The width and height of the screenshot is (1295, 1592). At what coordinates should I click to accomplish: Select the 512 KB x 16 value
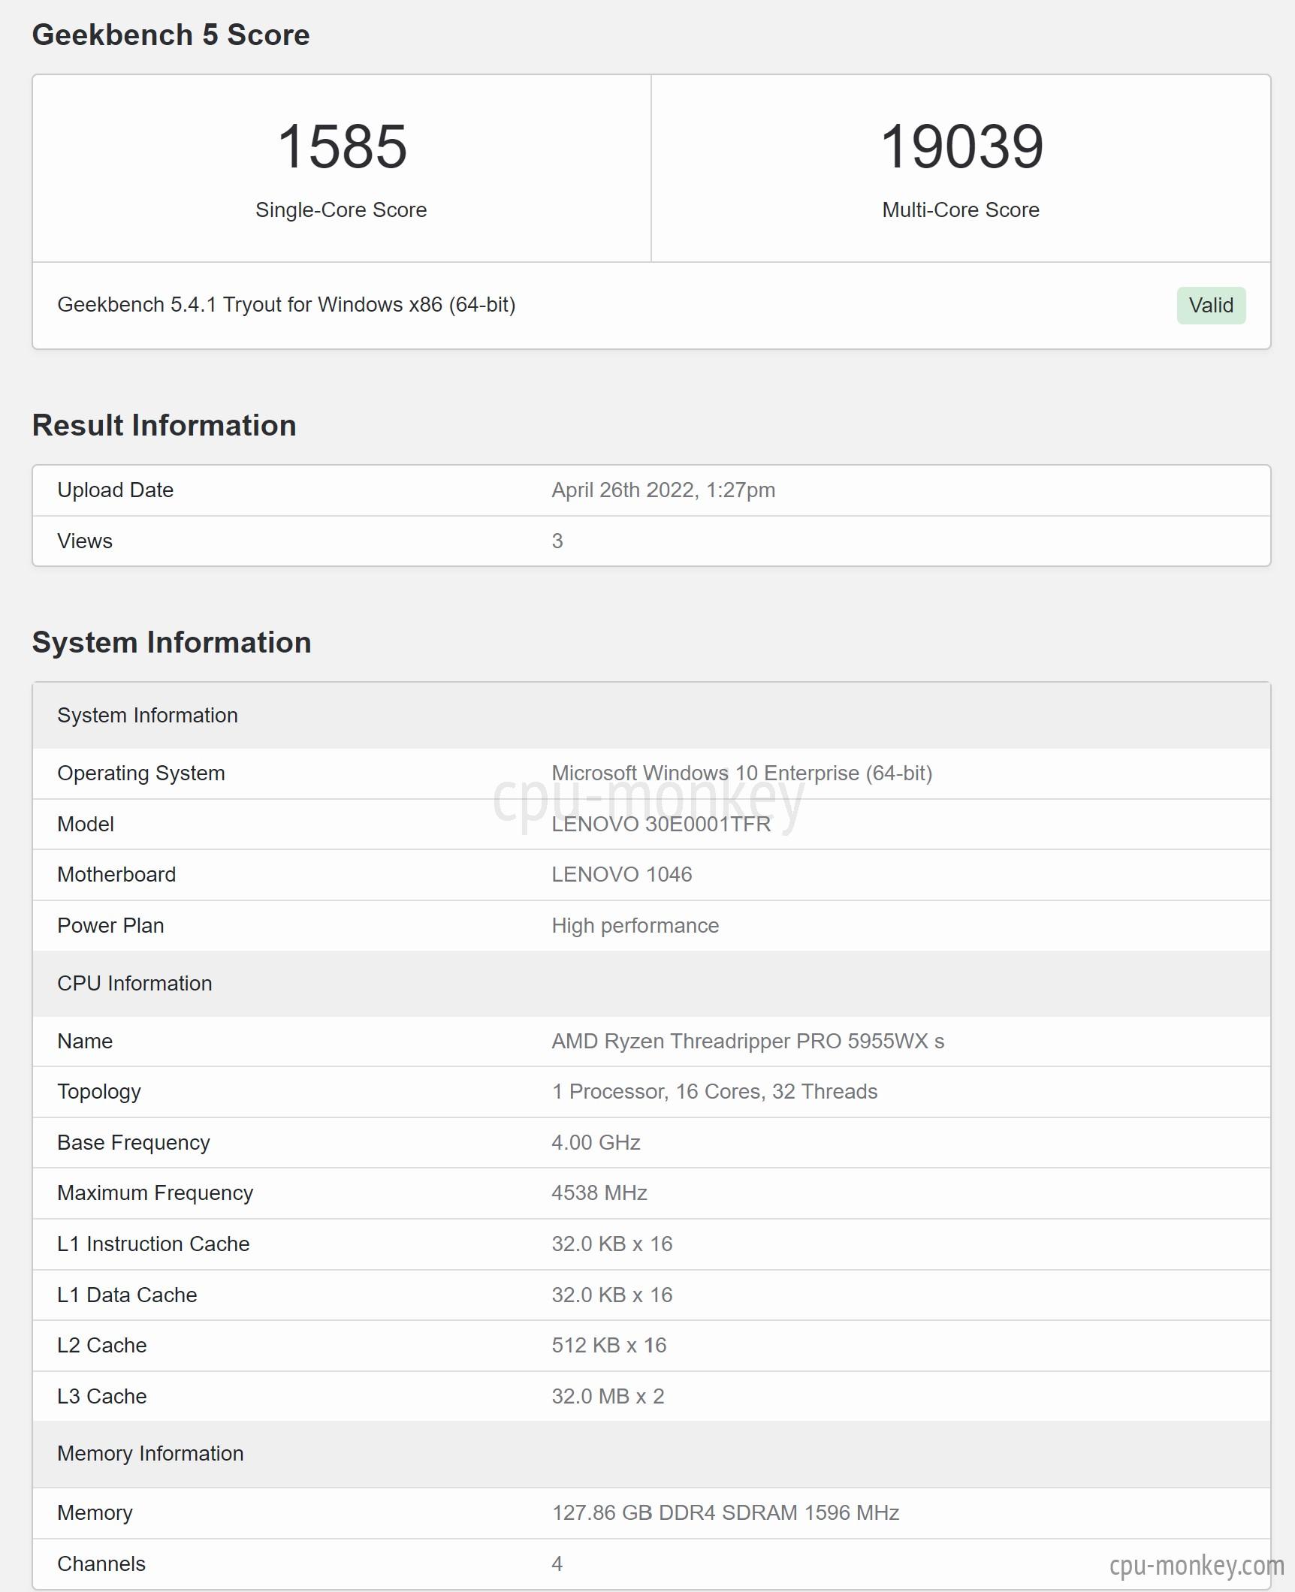[x=609, y=1346]
